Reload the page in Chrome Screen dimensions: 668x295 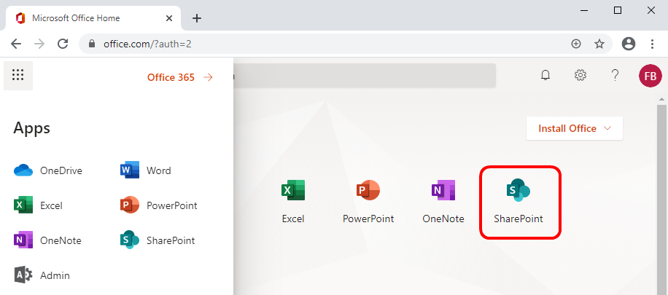pyautogui.click(x=63, y=44)
